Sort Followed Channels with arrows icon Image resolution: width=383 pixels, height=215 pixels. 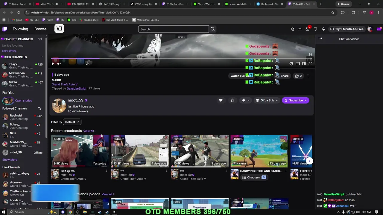(x=39, y=108)
